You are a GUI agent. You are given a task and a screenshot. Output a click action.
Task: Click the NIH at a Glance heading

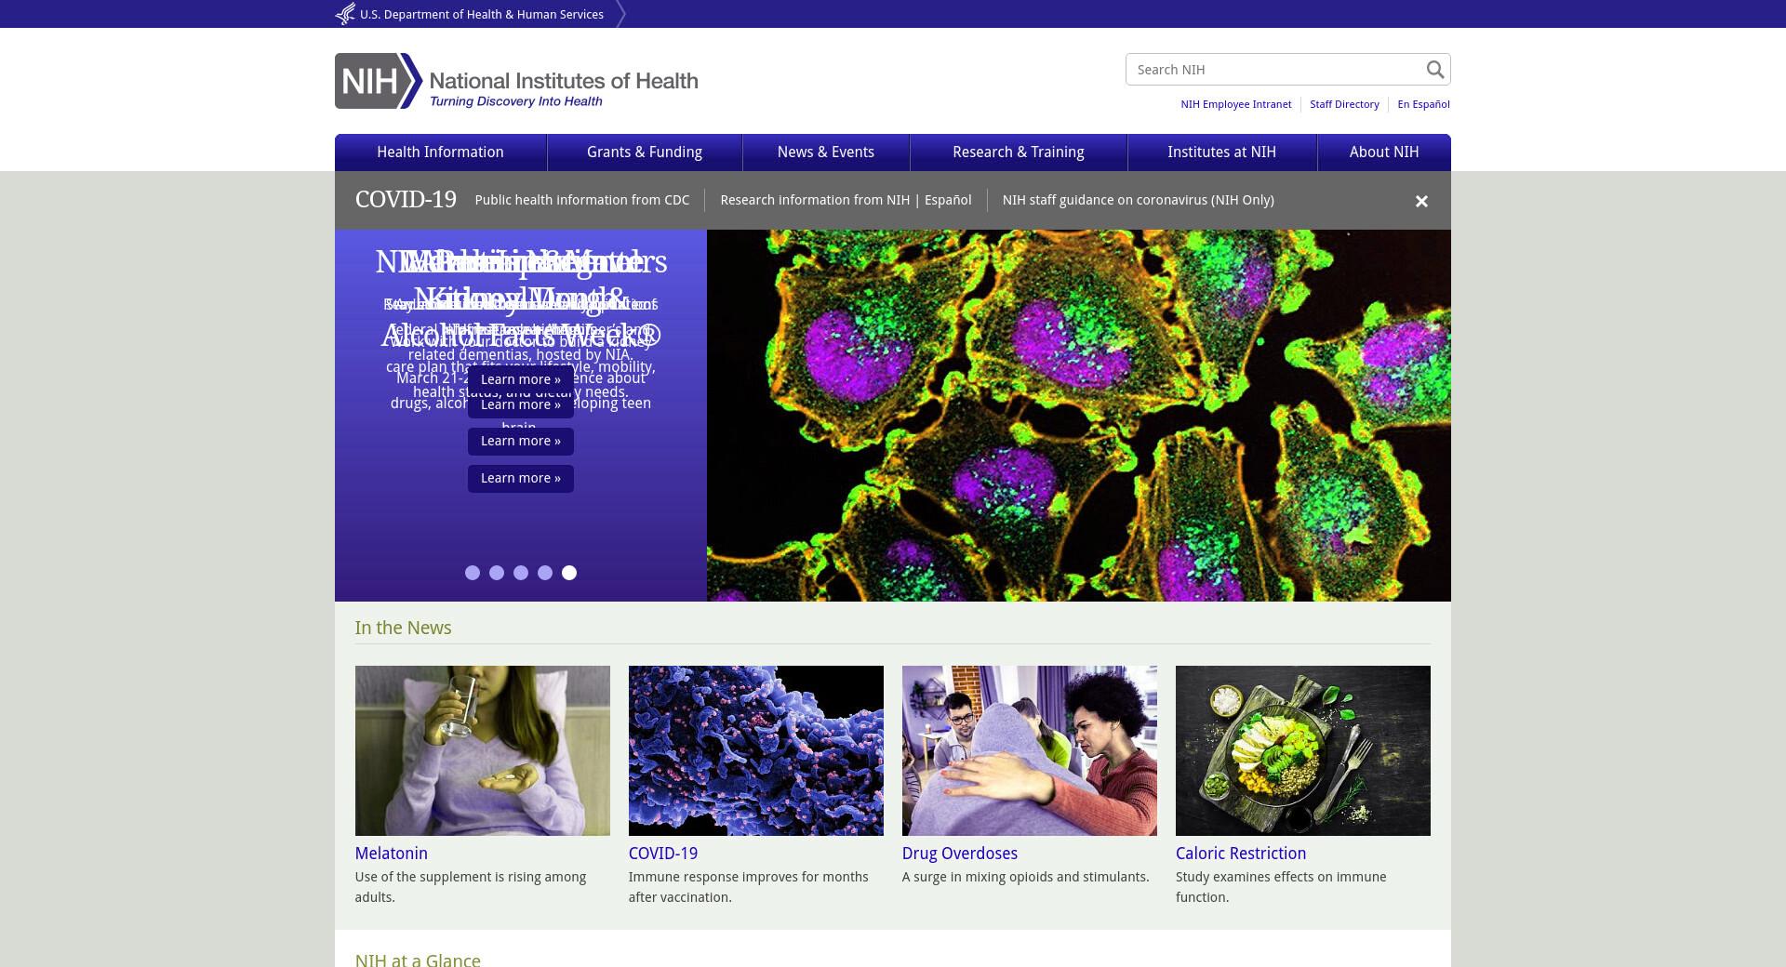tap(418, 959)
